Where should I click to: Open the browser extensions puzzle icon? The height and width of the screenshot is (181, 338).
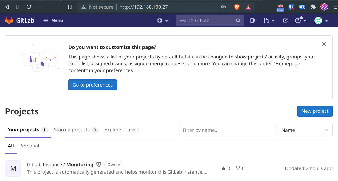pos(313,7)
